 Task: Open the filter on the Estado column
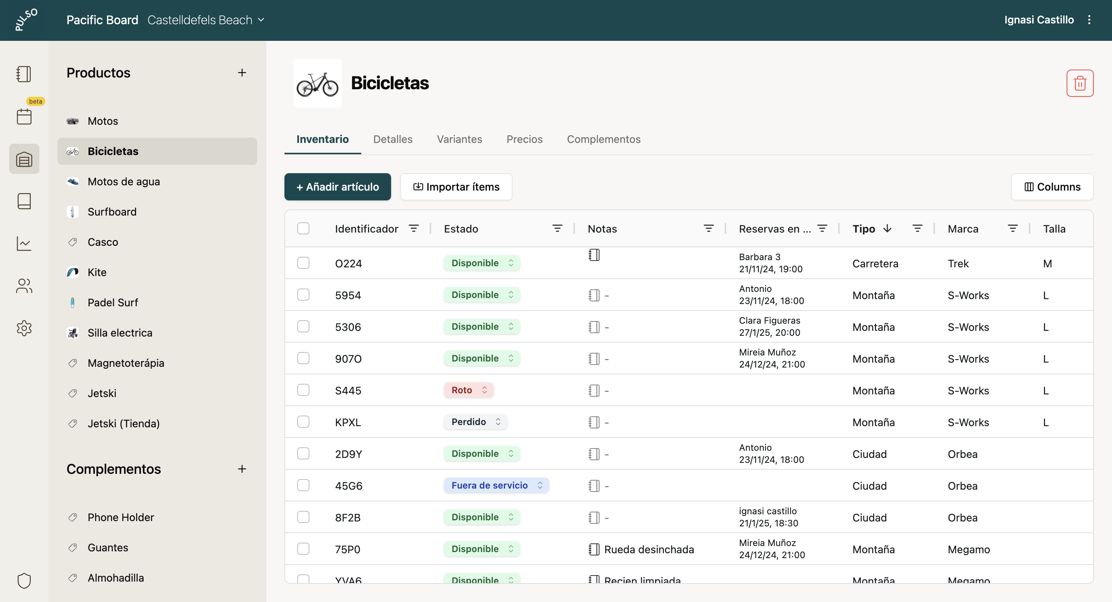coord(557,228)
